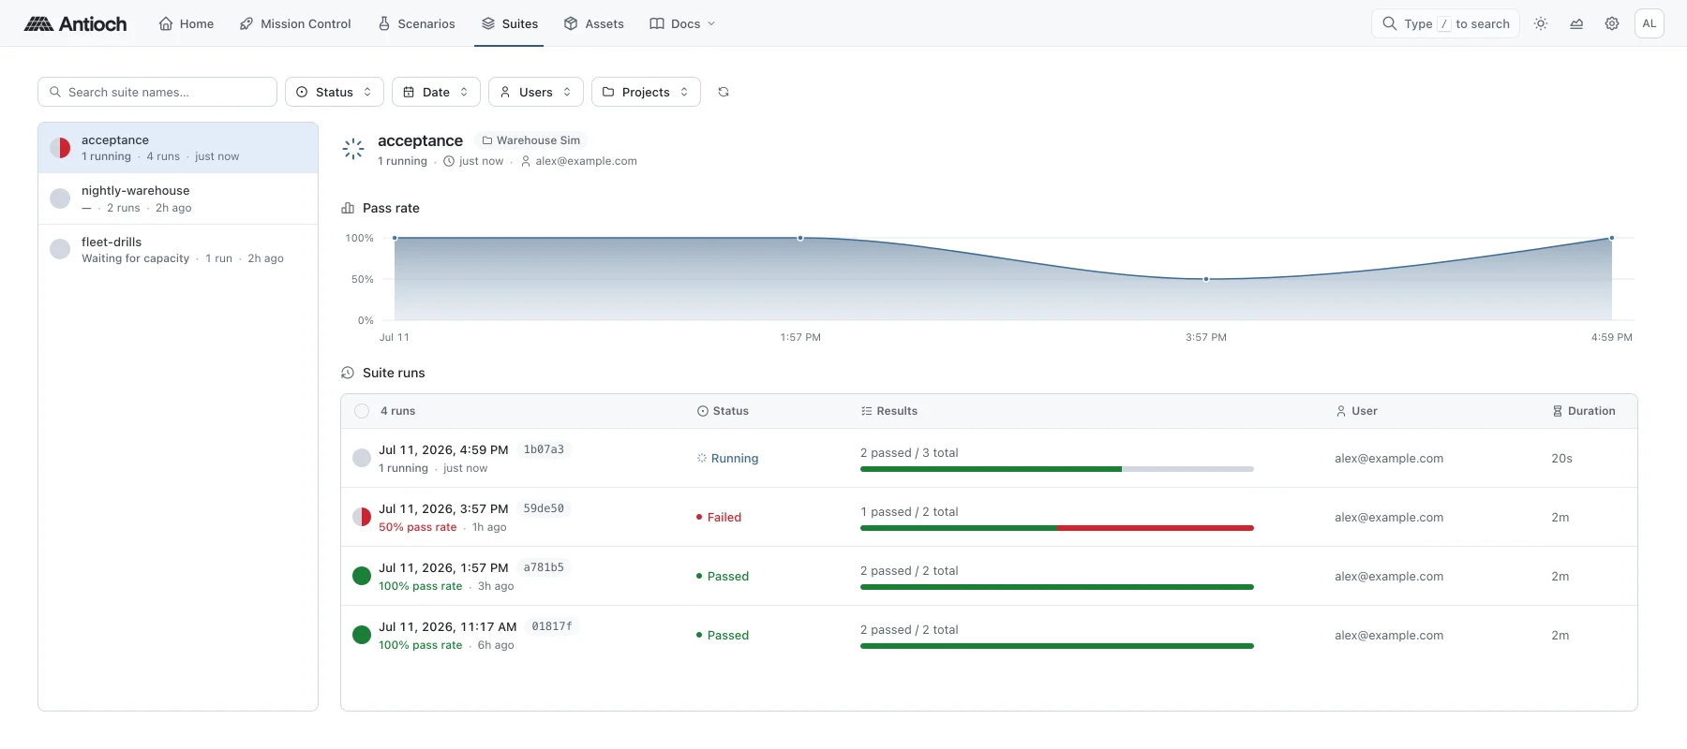The image size is (1687, 749).
Task: Click the 3:57 PM data point on chart
Action: (x=1206, y=279)
